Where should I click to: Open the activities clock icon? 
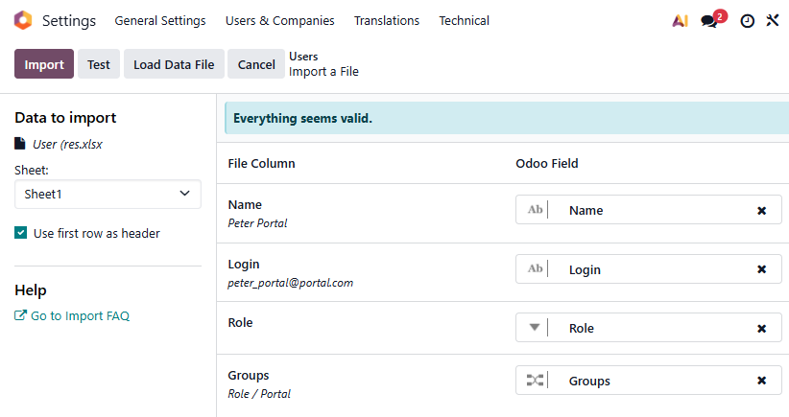point(747,20)
